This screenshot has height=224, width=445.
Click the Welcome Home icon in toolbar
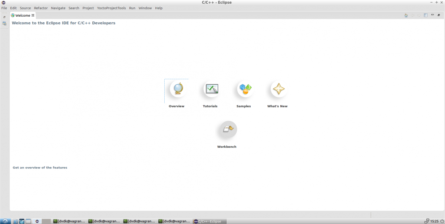[406, 15]
